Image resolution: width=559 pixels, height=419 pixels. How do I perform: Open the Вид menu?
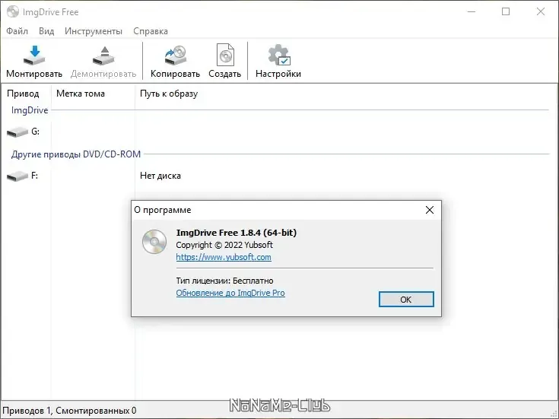point(46,31)
